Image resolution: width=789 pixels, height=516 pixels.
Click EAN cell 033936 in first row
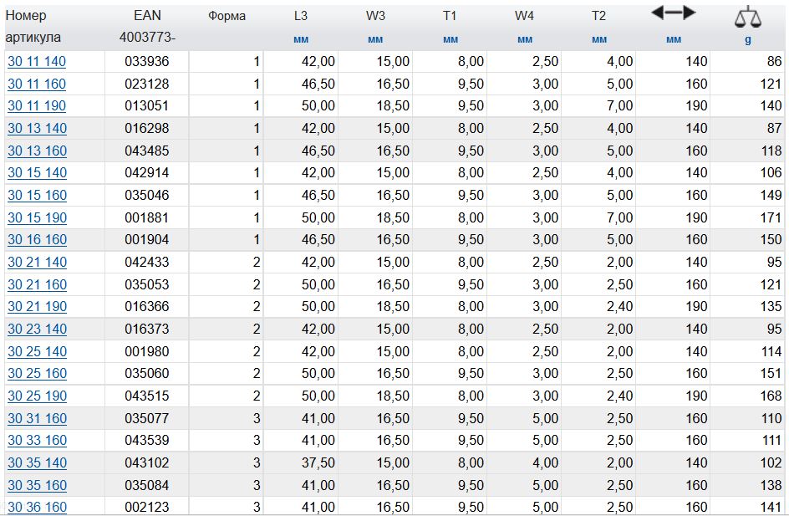146,62
